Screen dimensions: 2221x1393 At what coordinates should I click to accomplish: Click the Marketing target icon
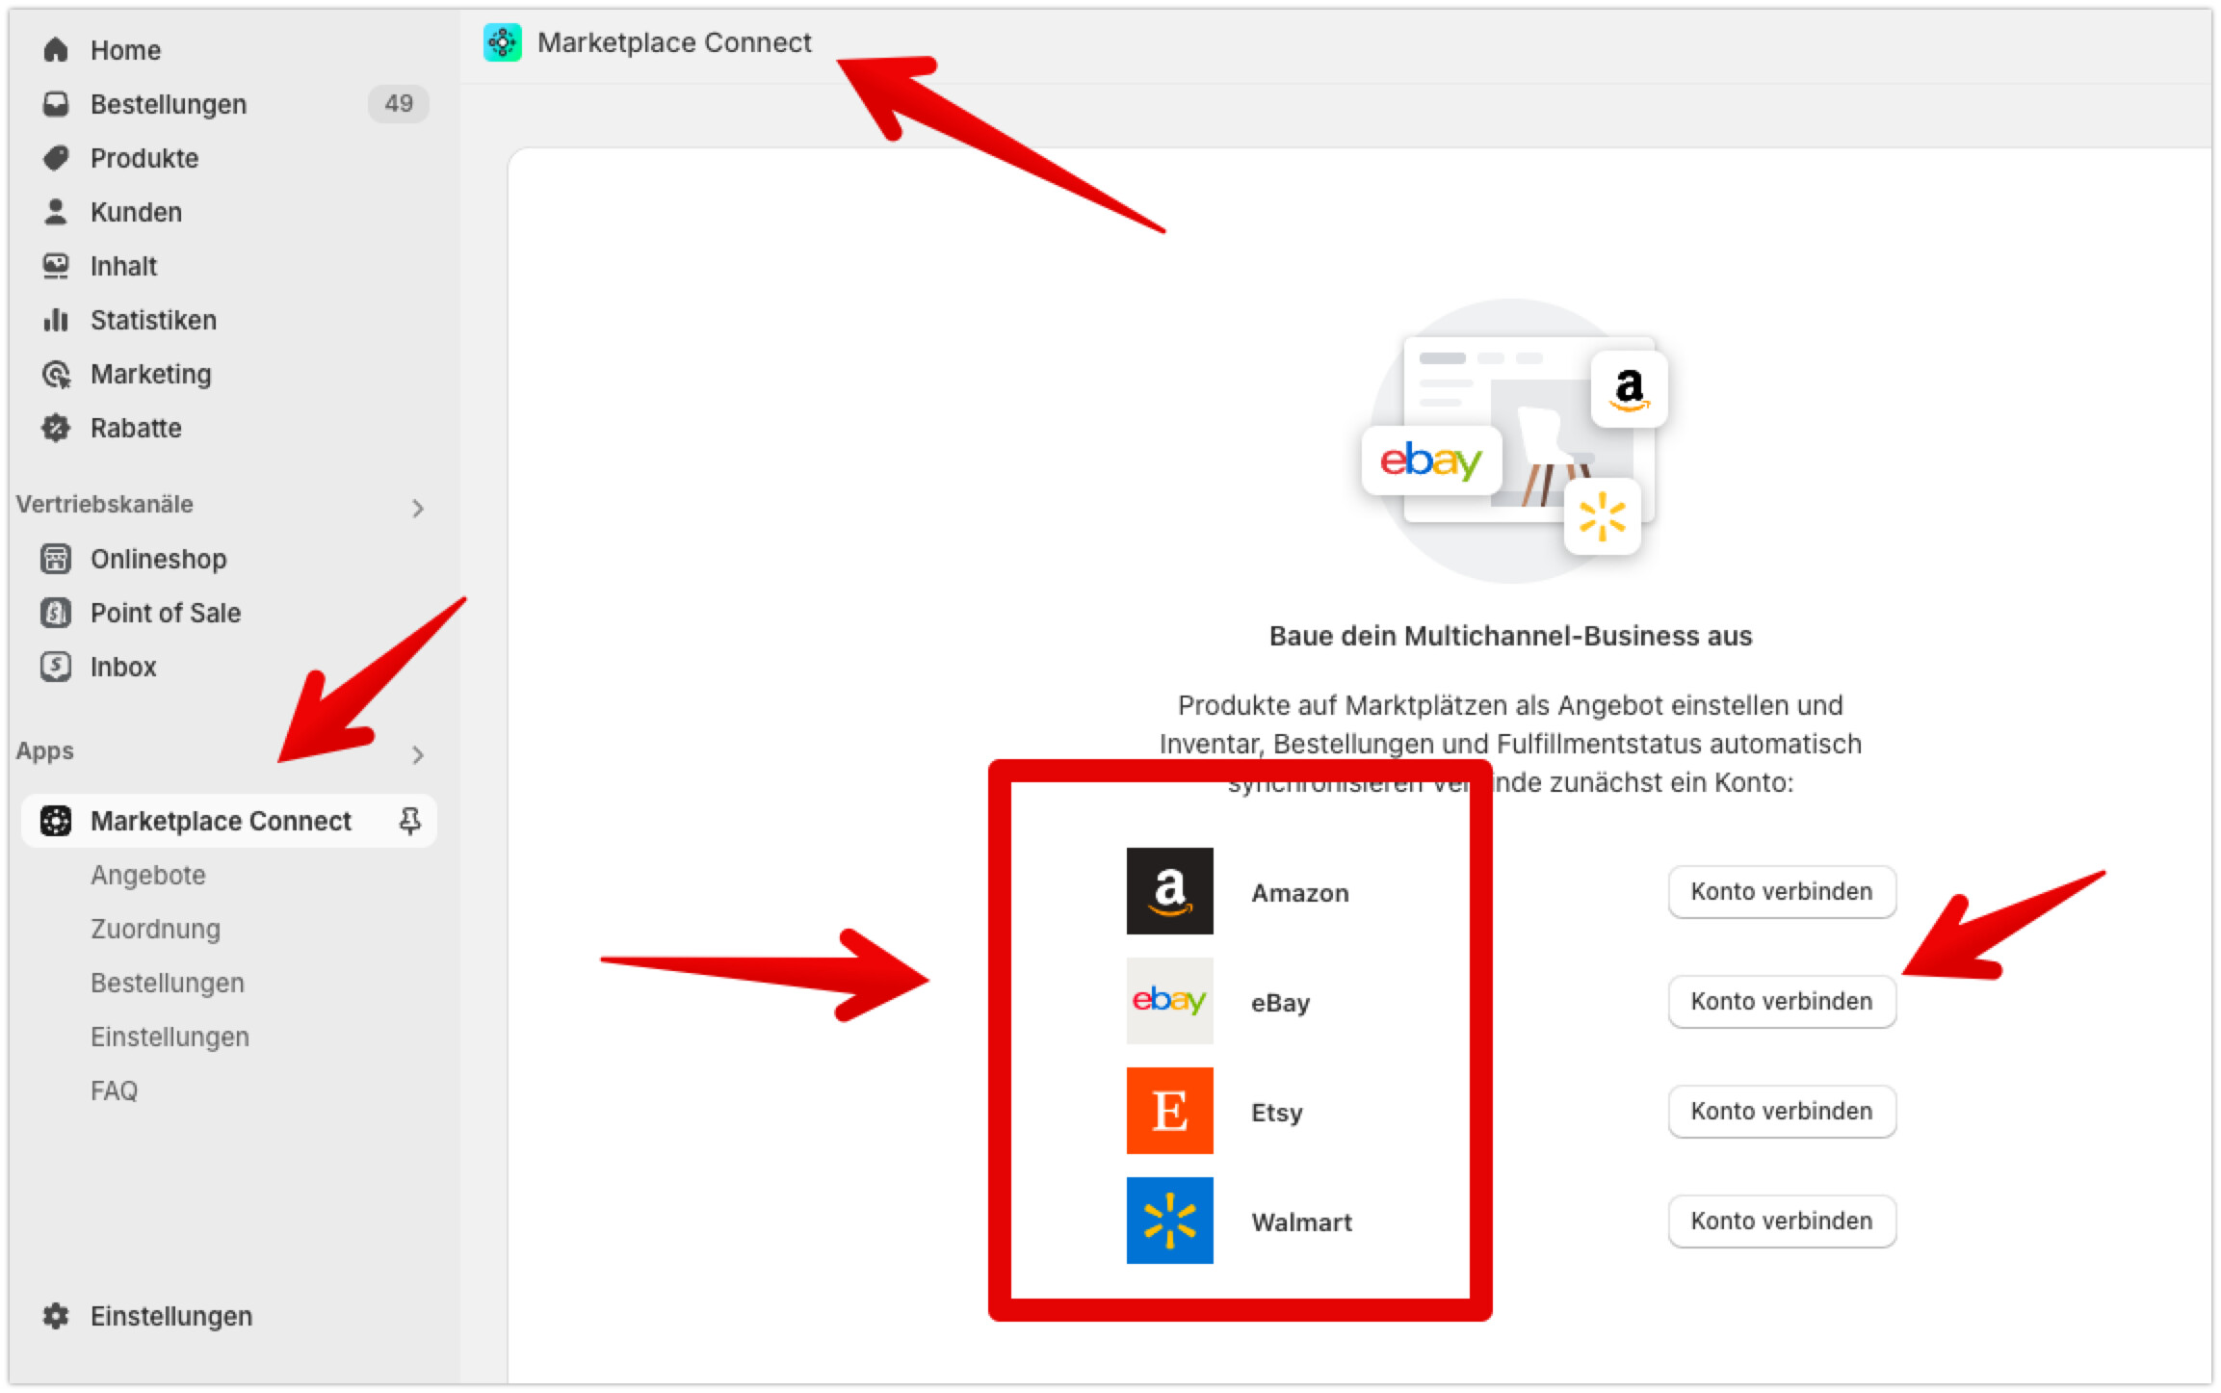56,374
